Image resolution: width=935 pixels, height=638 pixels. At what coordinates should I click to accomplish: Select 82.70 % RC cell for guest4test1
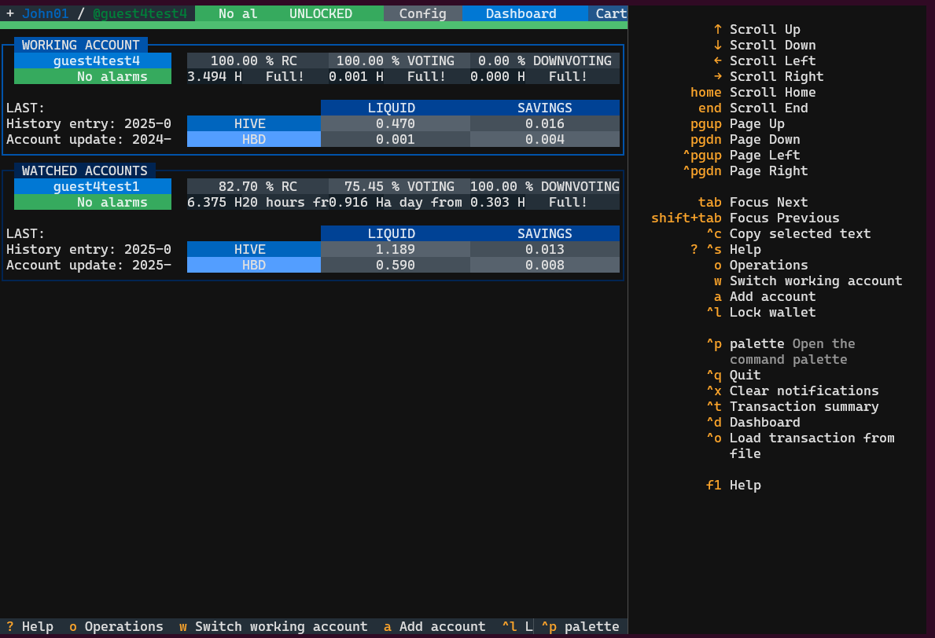(x=258, y=186)
